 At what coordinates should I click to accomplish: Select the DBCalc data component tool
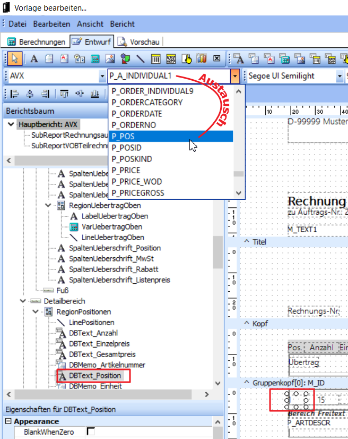click(x=284, y=59)
